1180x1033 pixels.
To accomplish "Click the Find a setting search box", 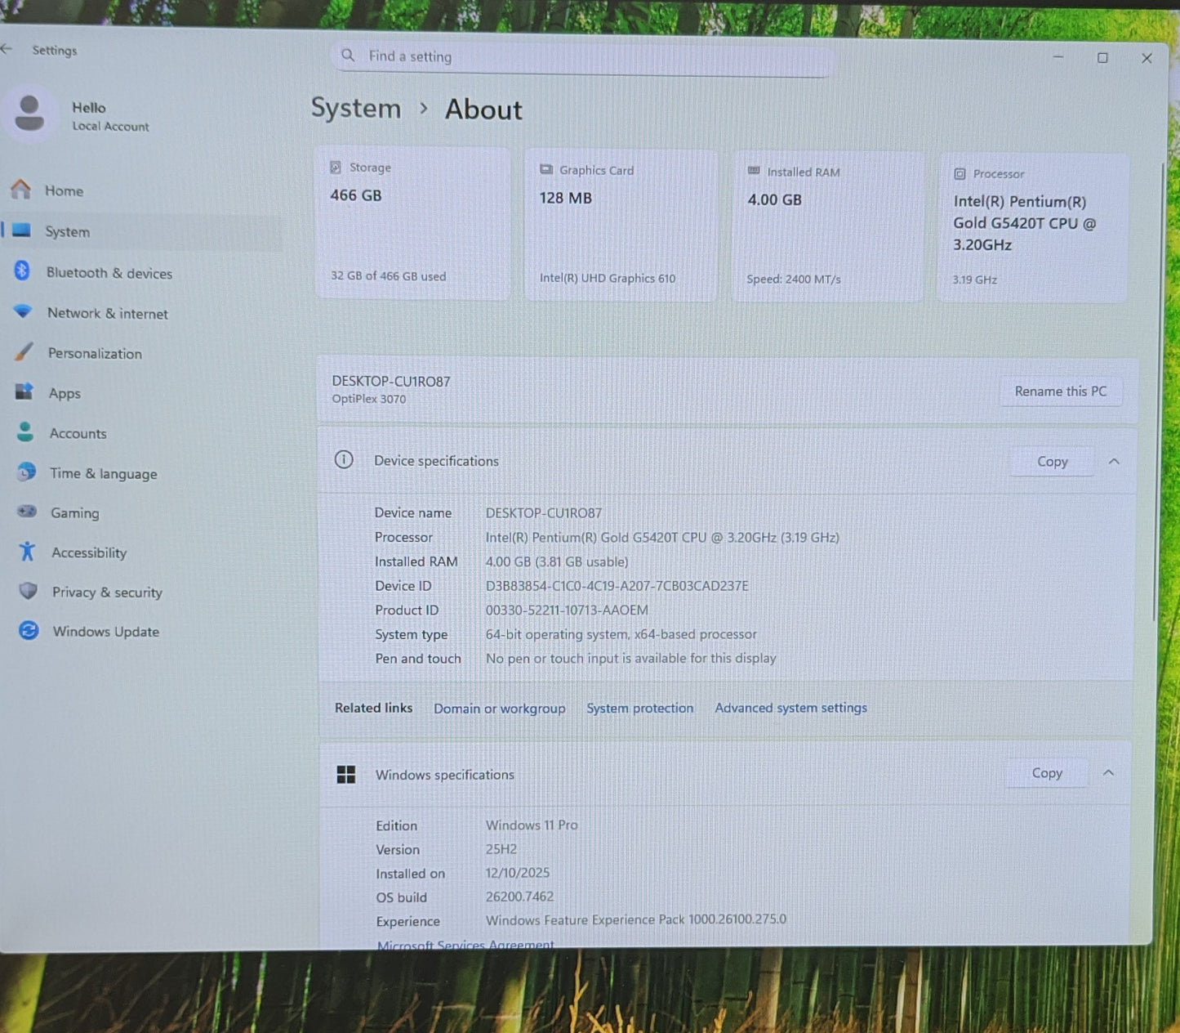I will click(x=584, y=56).
